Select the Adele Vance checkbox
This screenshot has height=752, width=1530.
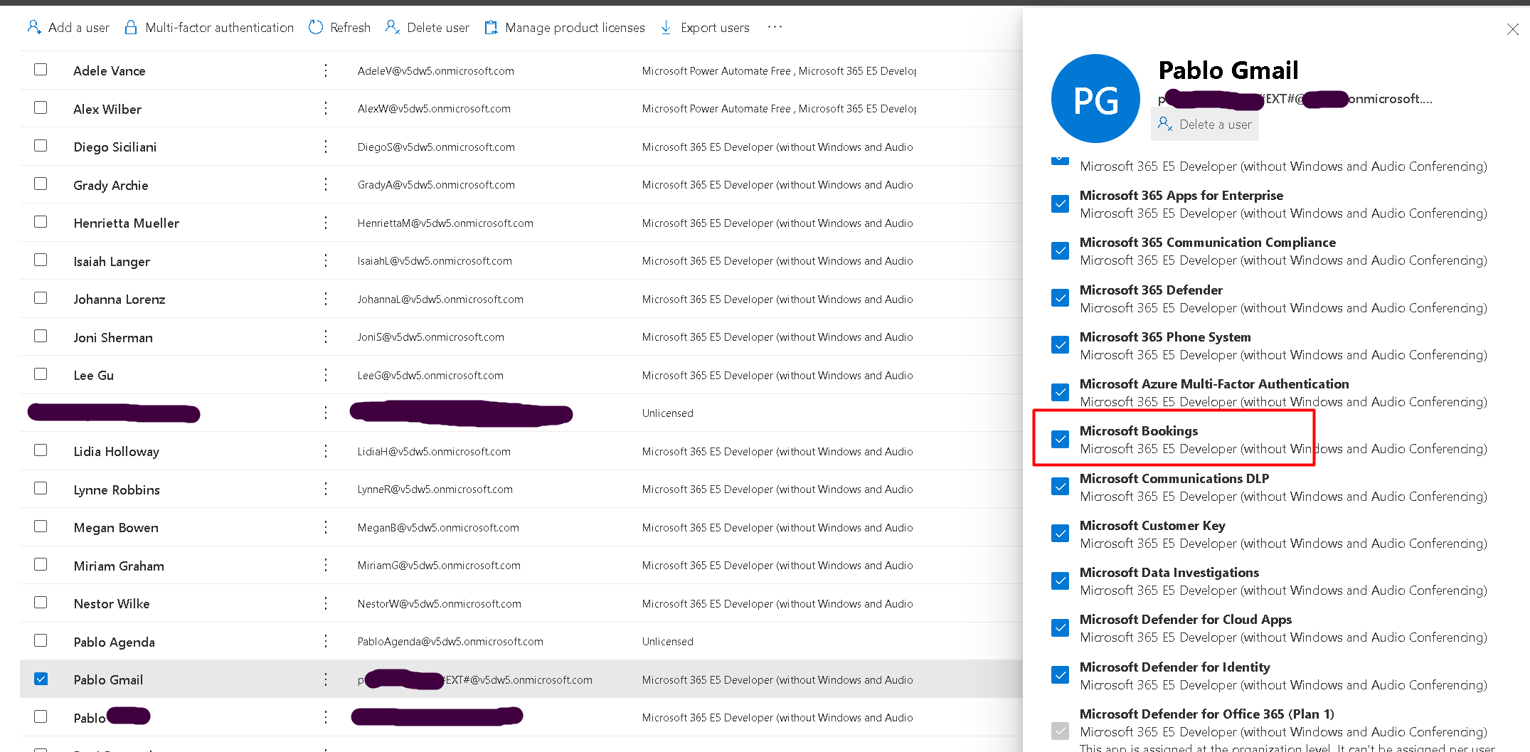(x=41, y=69)
